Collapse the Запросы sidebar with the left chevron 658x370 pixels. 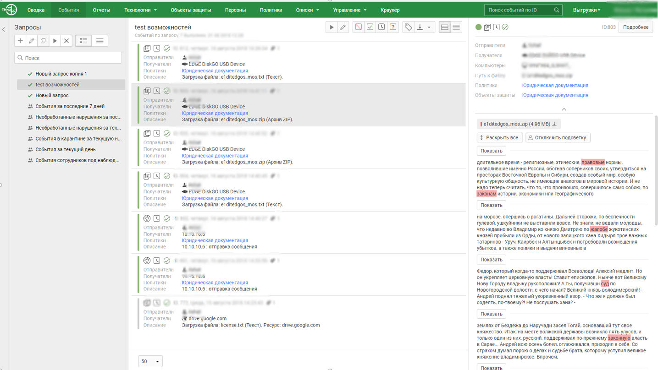4,30
